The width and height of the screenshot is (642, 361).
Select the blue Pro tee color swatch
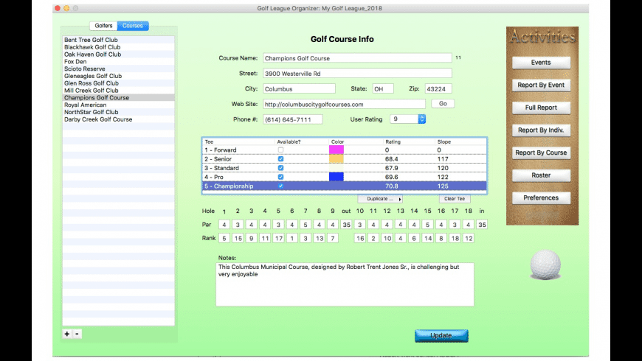coord(336,177)
